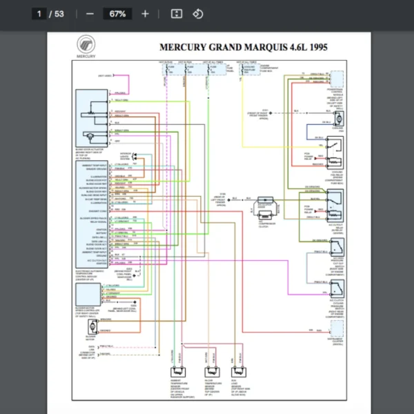
Task: Click the sun load sensor symbol
Action: (237, 373)
